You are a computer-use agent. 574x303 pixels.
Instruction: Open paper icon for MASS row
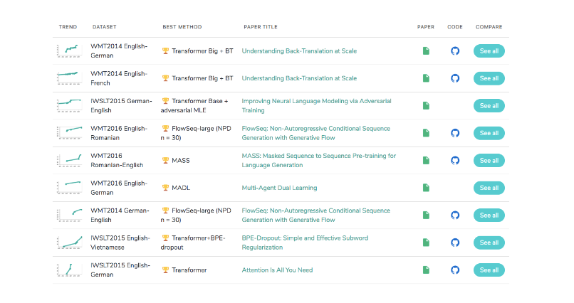click(x=426, y=161)
